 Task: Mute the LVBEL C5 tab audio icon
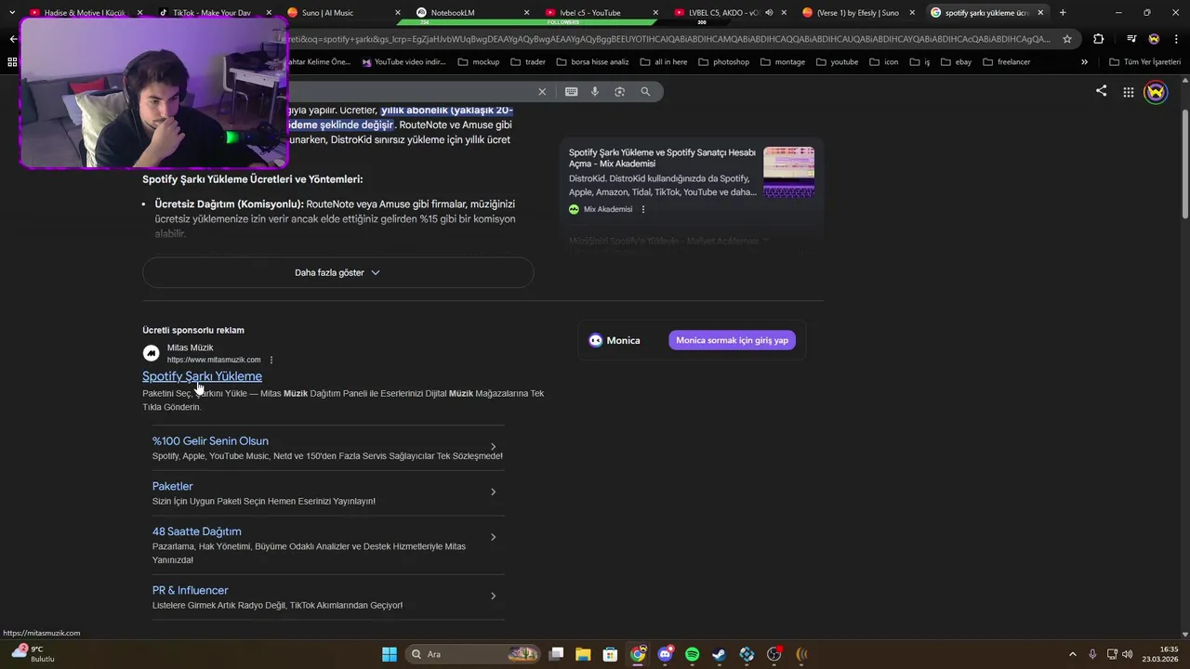point(769,13)
